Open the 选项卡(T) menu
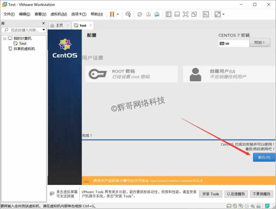This screenshot has width=276, height=209. coord(79,14)
